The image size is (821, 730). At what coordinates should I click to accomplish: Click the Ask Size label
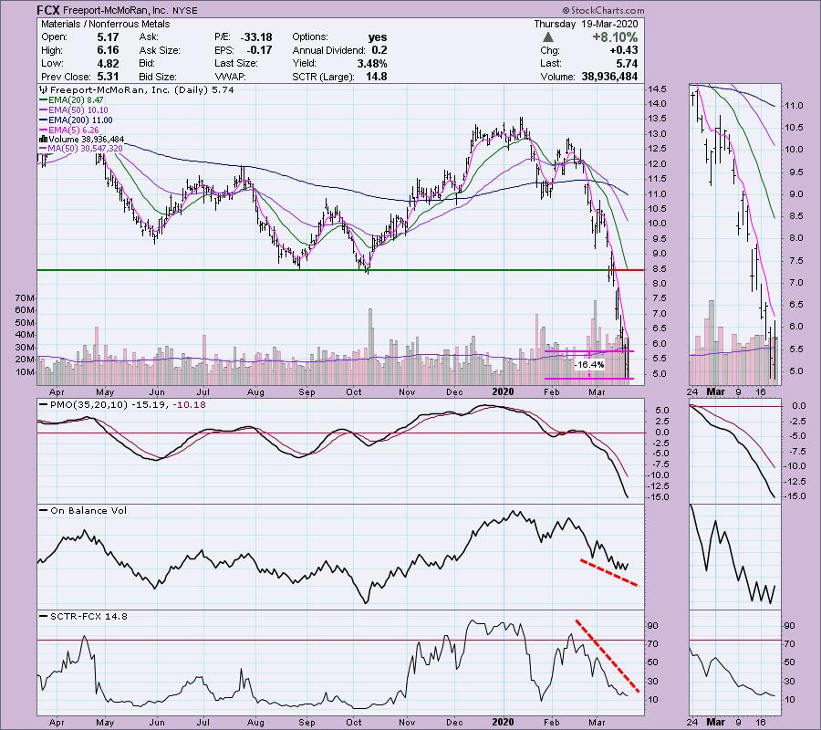pos(160,50)
